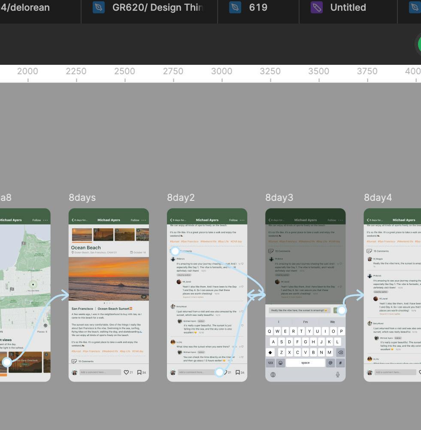Screen dimensions: 421x430
Task: Toggle the shift key on 8day3 keyboard
Action: tap(270, 352)
